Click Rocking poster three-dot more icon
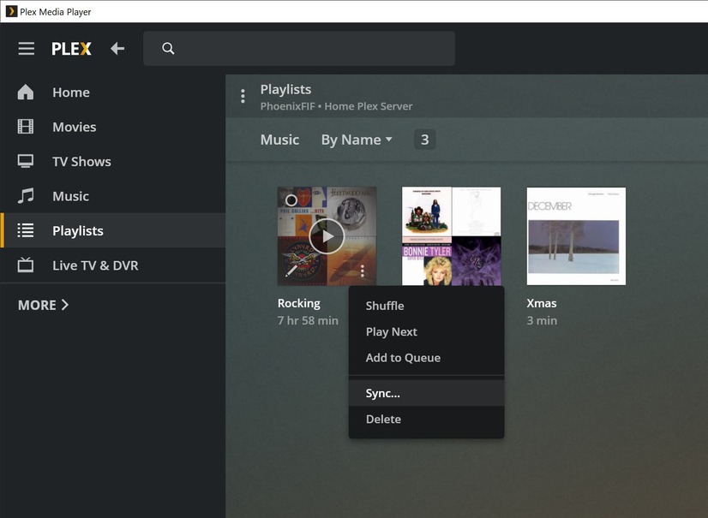The width and height of the screenshot is (708, 518). point(362,271)
